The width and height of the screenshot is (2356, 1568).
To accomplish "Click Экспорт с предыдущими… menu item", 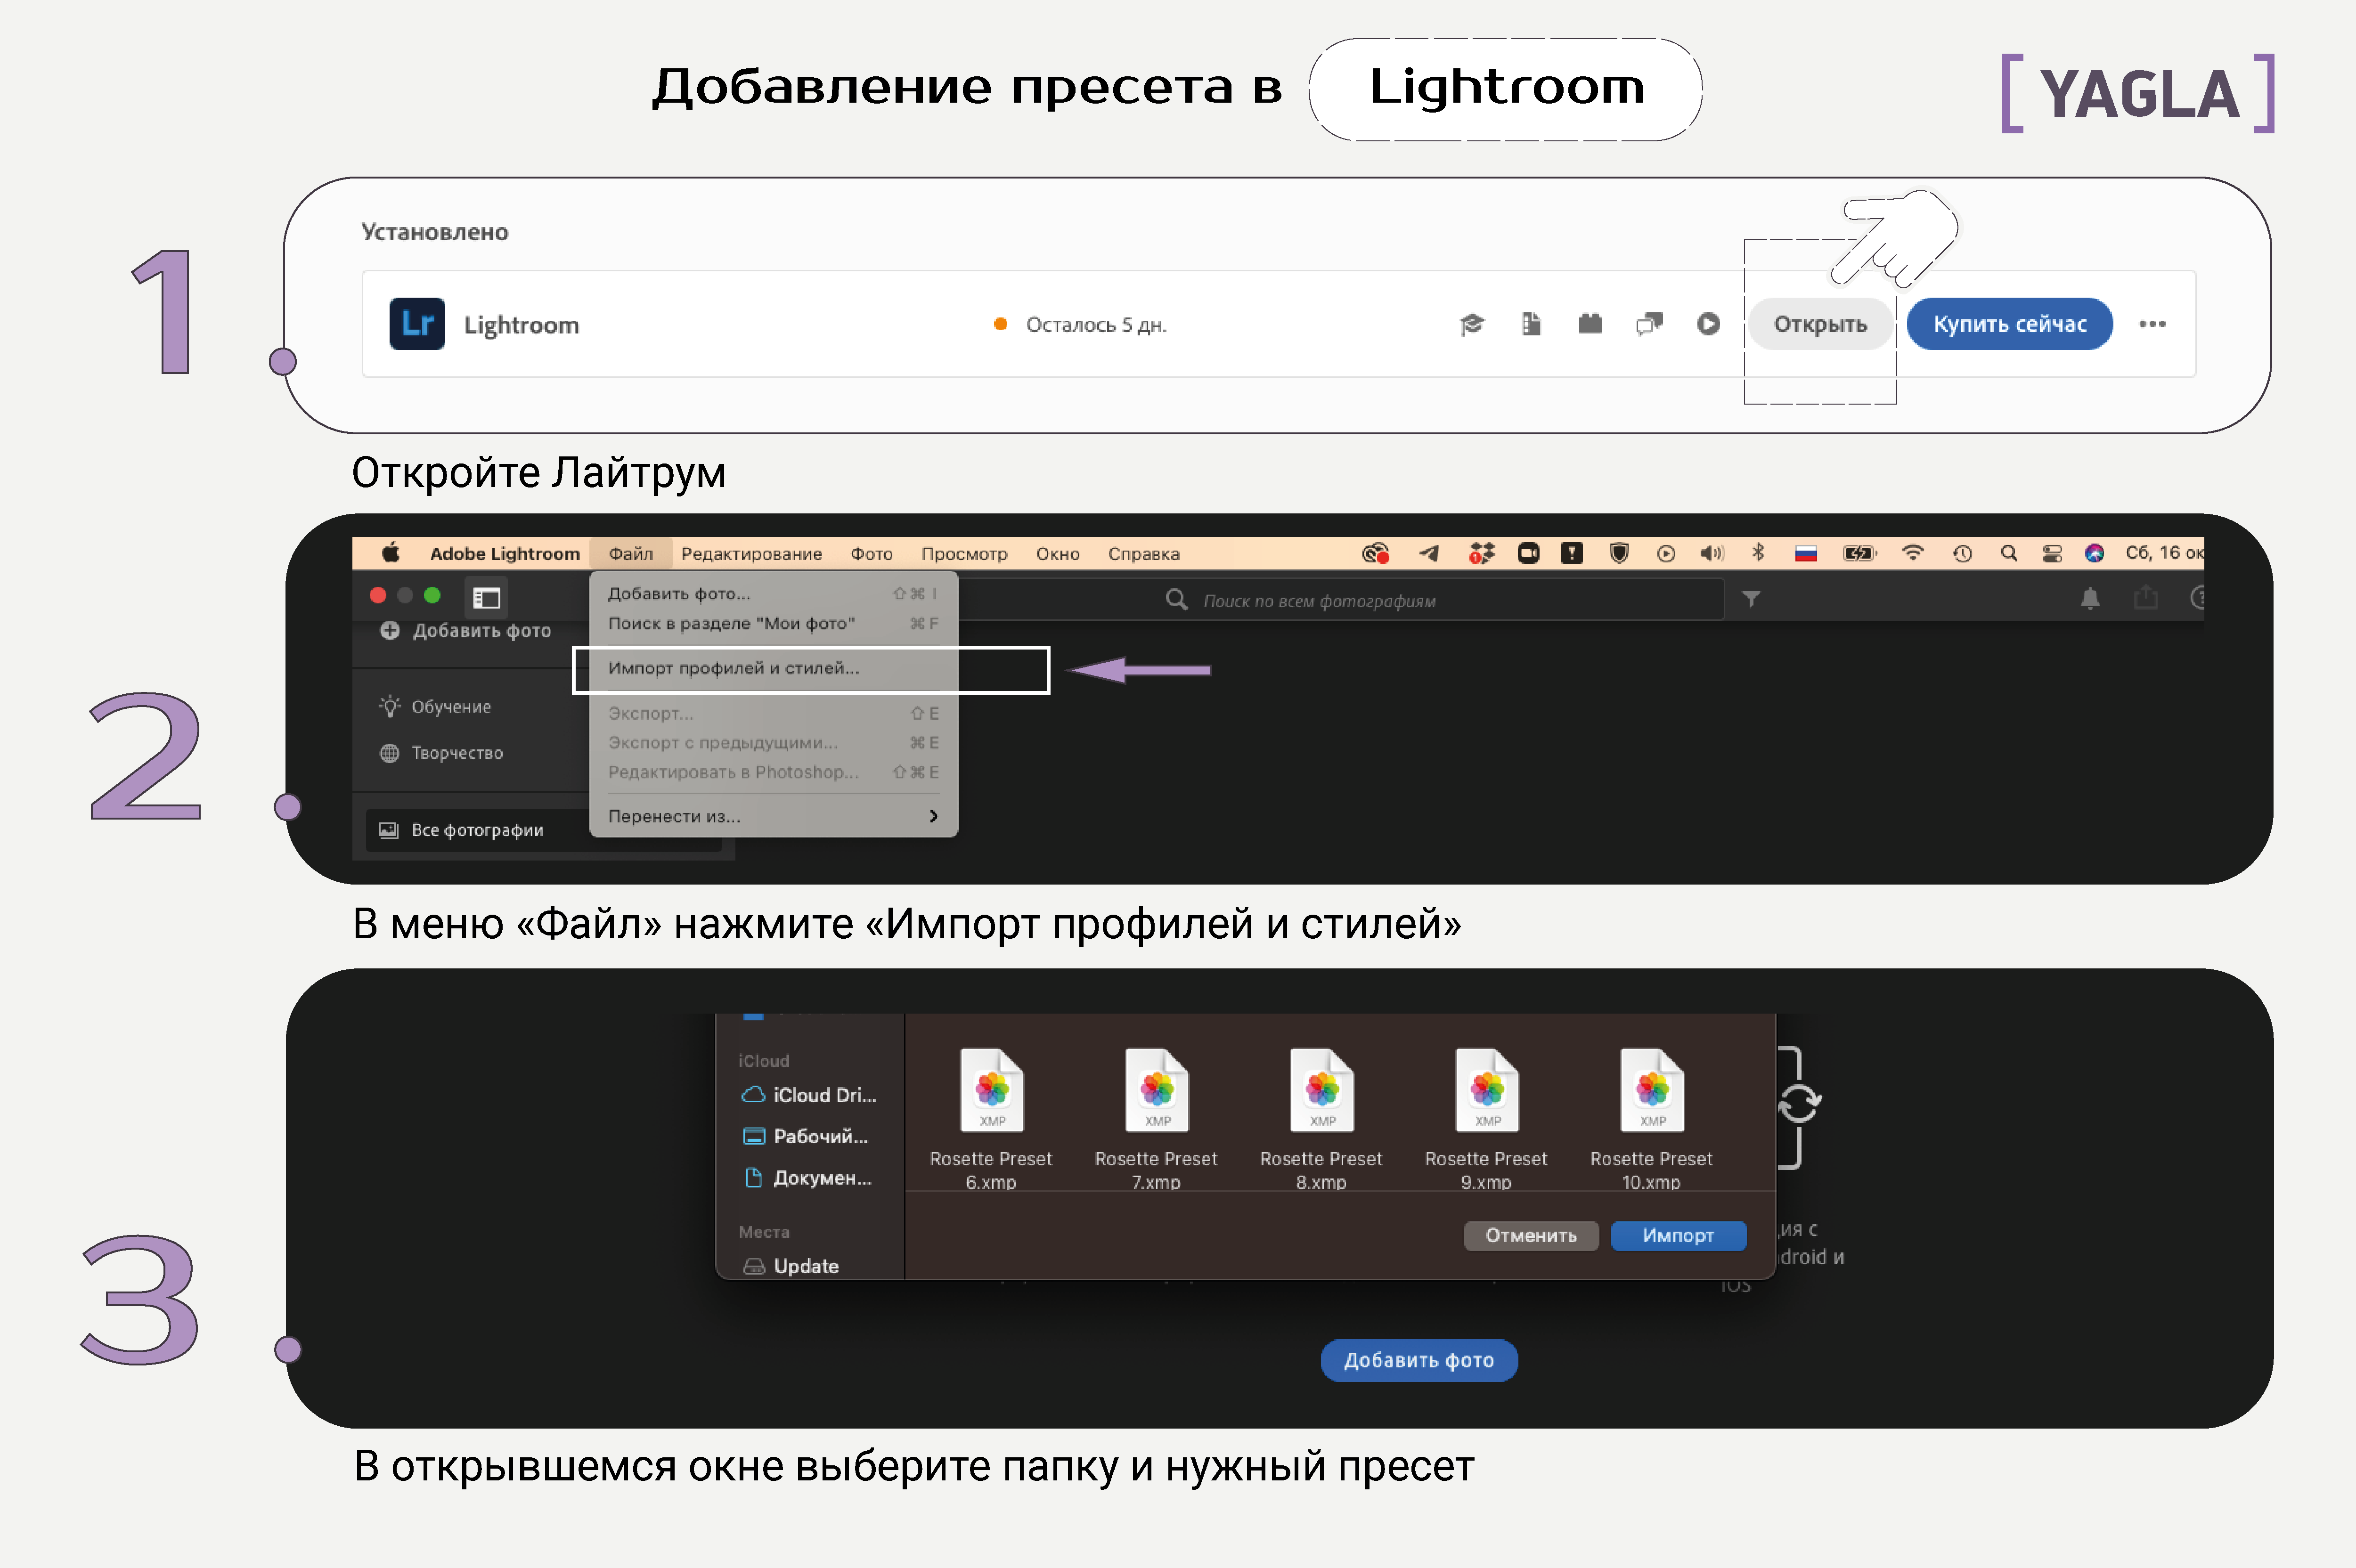I will tap(774, 742).
